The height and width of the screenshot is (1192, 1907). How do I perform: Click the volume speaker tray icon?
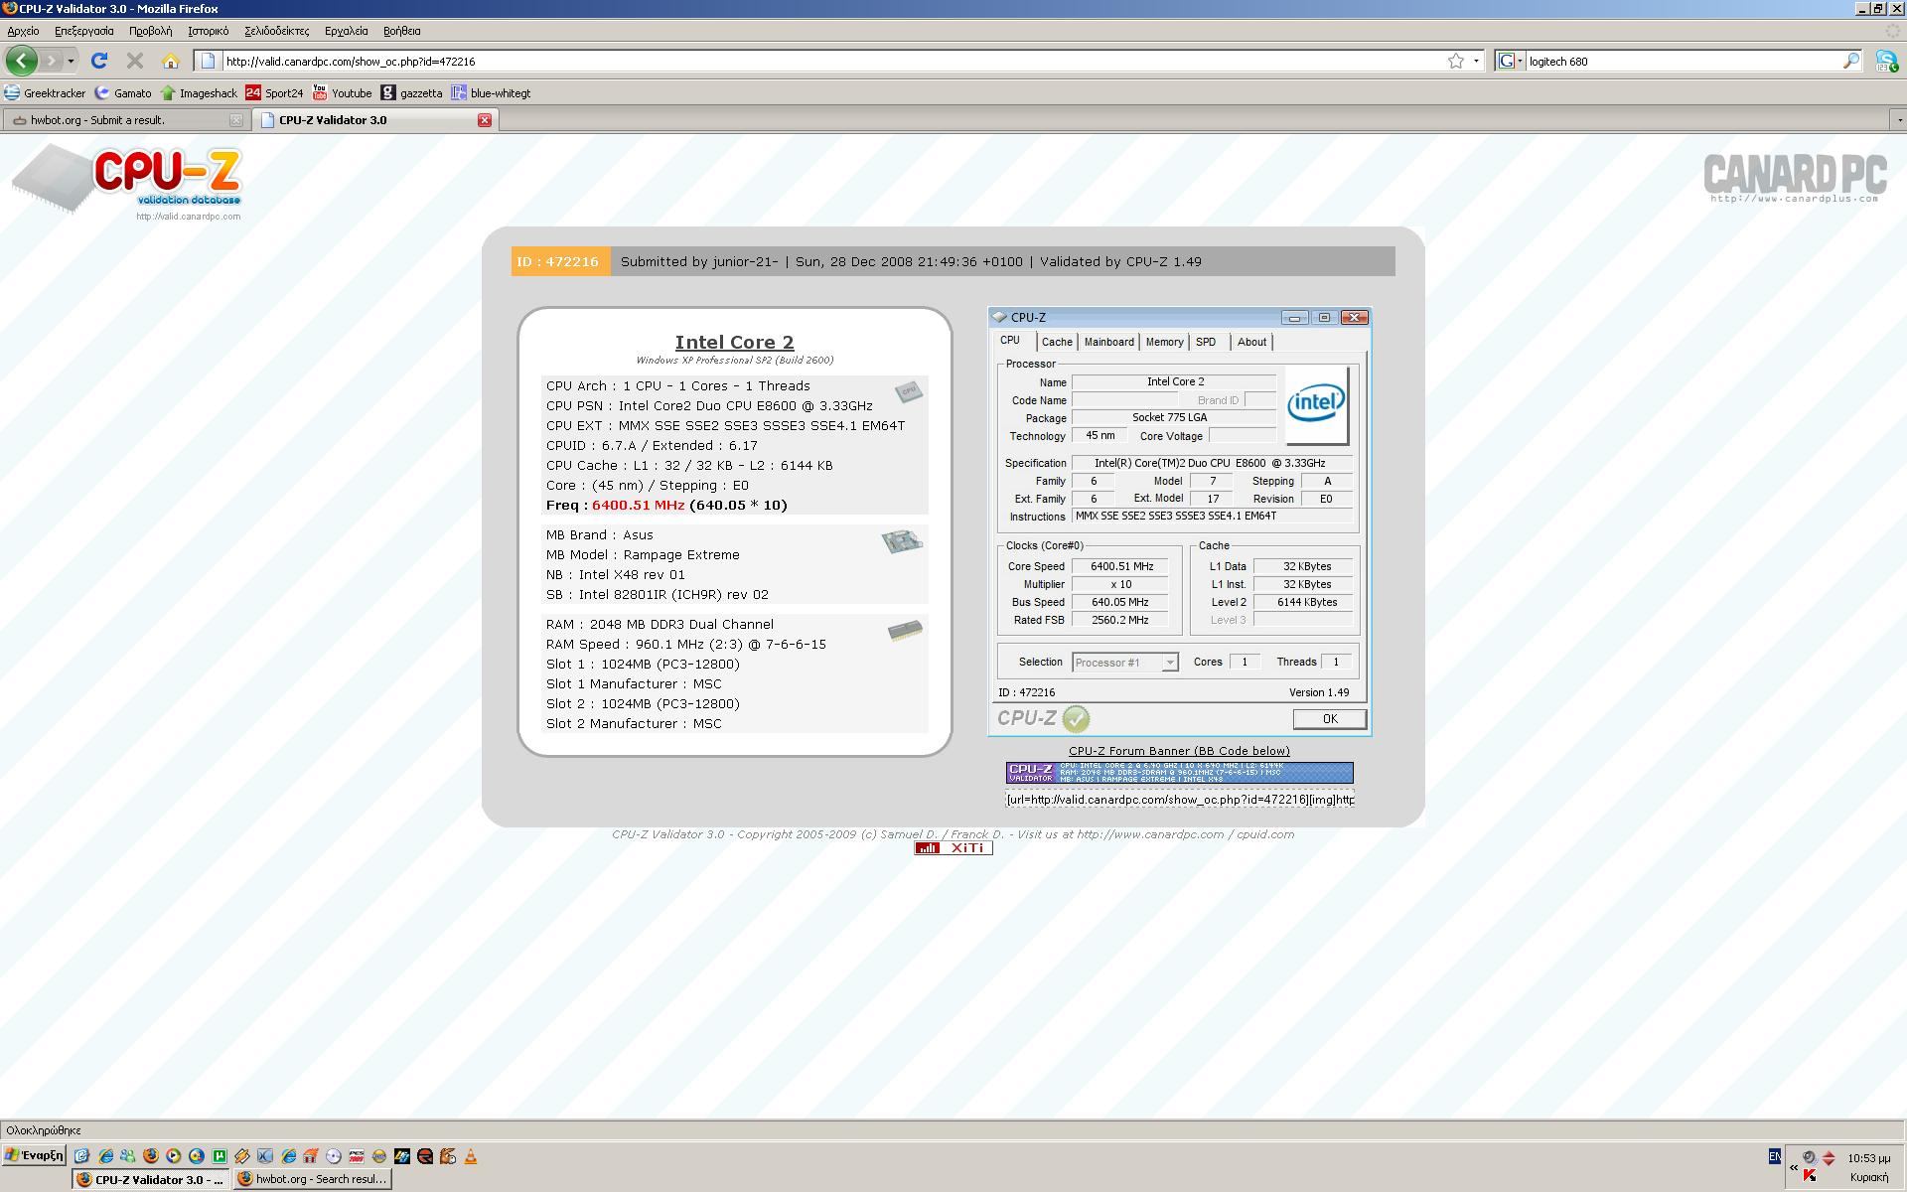pyautogui.click(x=1809, y=1157)
